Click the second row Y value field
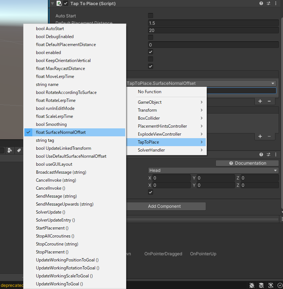 [216, 185]
